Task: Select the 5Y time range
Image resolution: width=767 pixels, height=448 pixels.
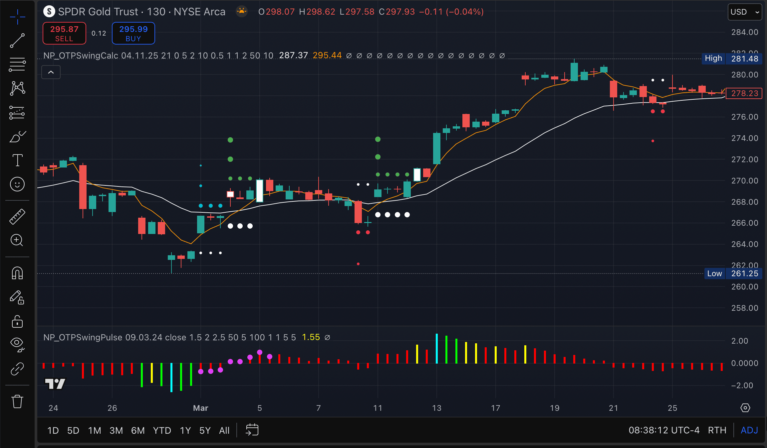Action: point(205,430)
